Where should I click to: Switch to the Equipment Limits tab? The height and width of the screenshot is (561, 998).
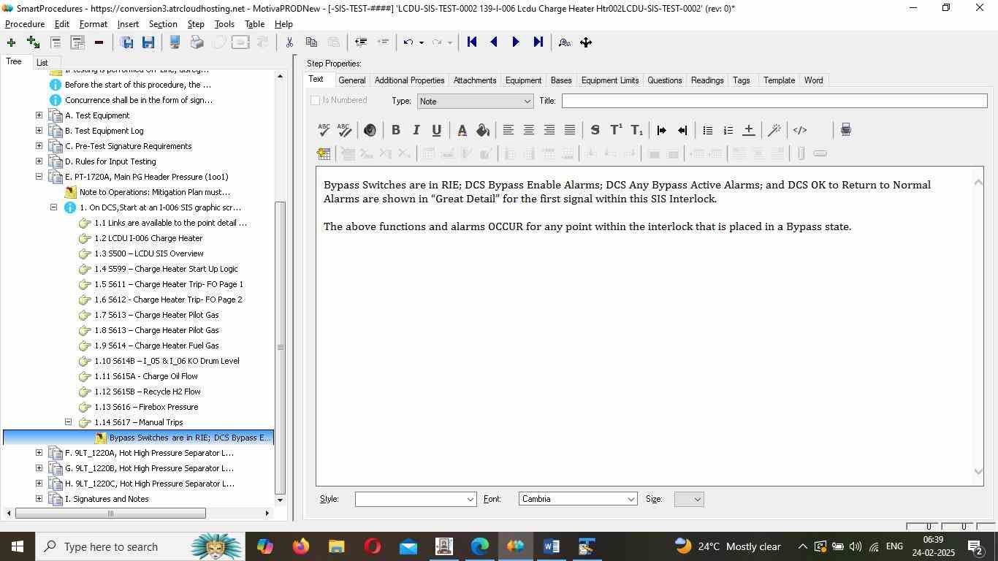click(610, 80)
